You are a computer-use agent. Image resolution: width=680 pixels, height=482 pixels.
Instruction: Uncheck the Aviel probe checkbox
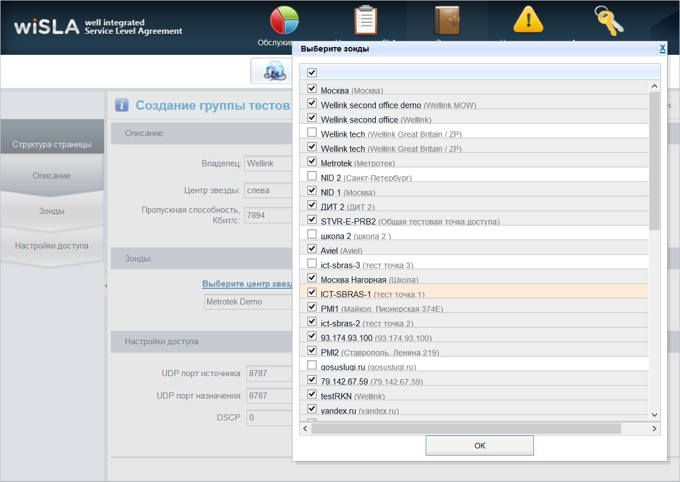pos(312,249)
